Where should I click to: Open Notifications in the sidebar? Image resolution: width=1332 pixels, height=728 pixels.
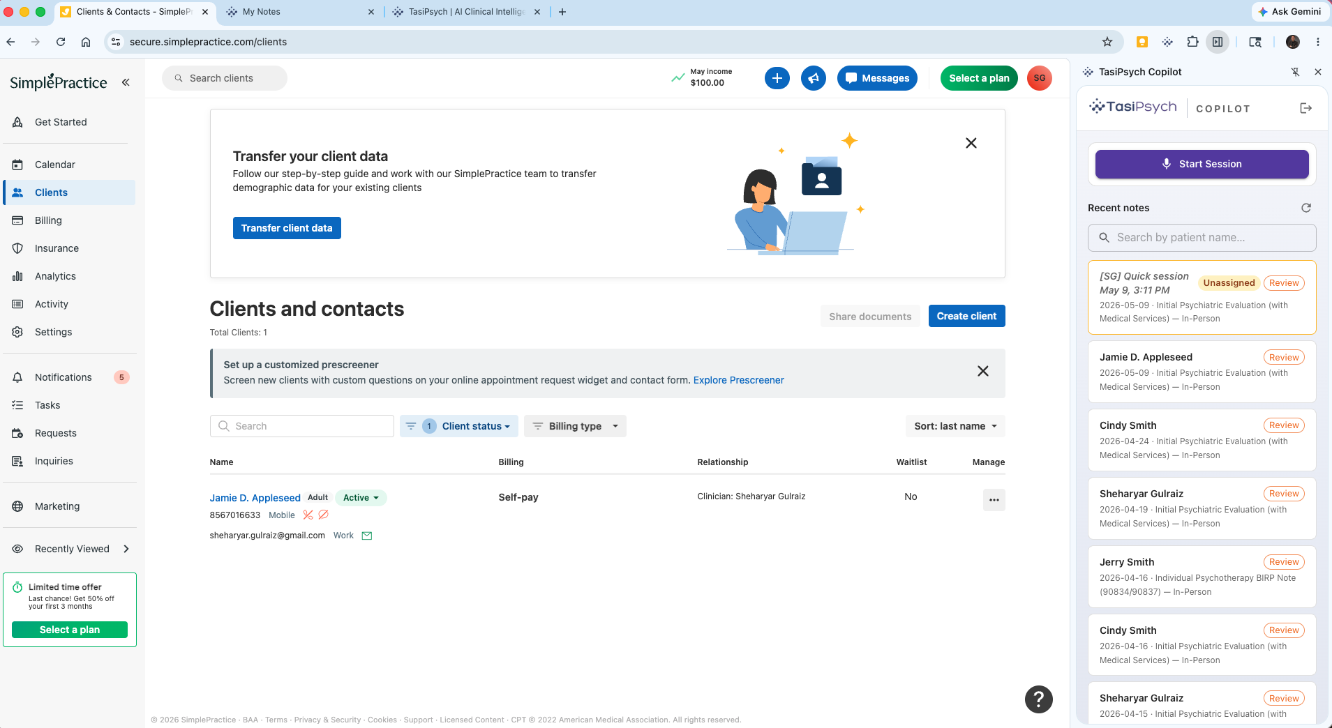tap(70, 377)
